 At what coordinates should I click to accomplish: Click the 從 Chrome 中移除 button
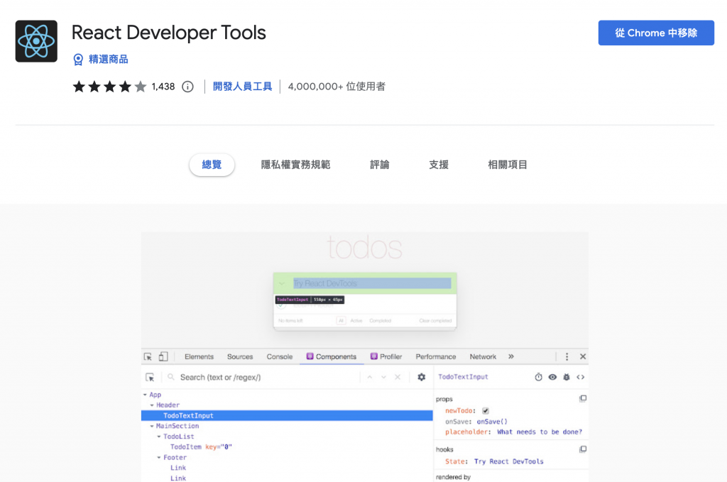pyautogui.click(x=656, y=33)
